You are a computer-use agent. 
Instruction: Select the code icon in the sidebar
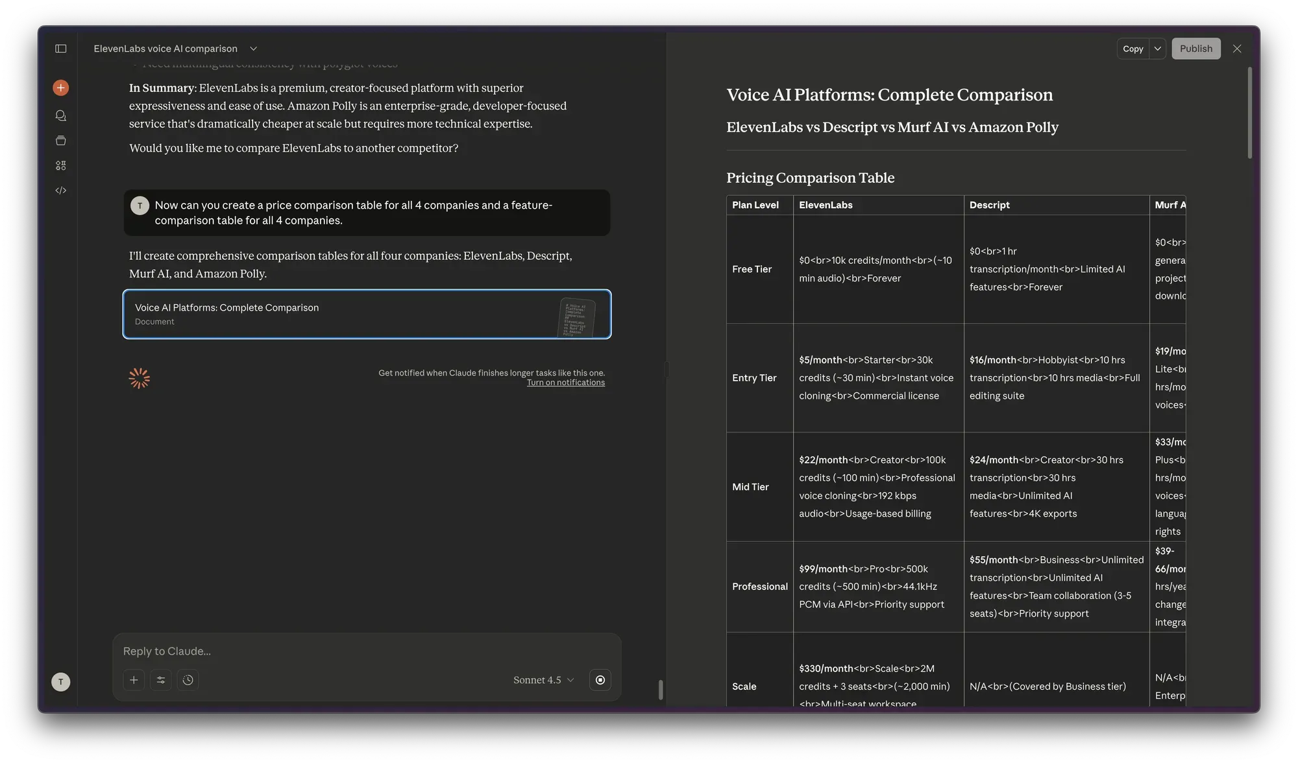[x=60, y=190]
